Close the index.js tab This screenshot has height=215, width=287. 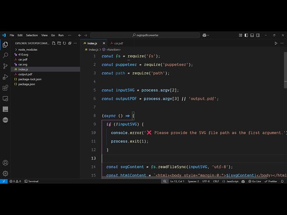click(104, 43)
